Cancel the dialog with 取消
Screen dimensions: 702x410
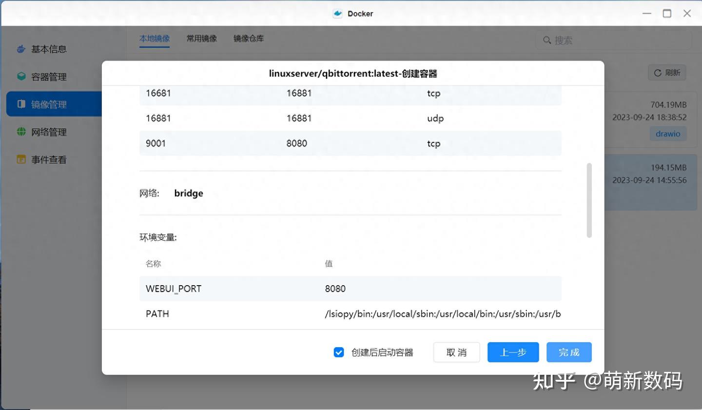tap(456, 352)
